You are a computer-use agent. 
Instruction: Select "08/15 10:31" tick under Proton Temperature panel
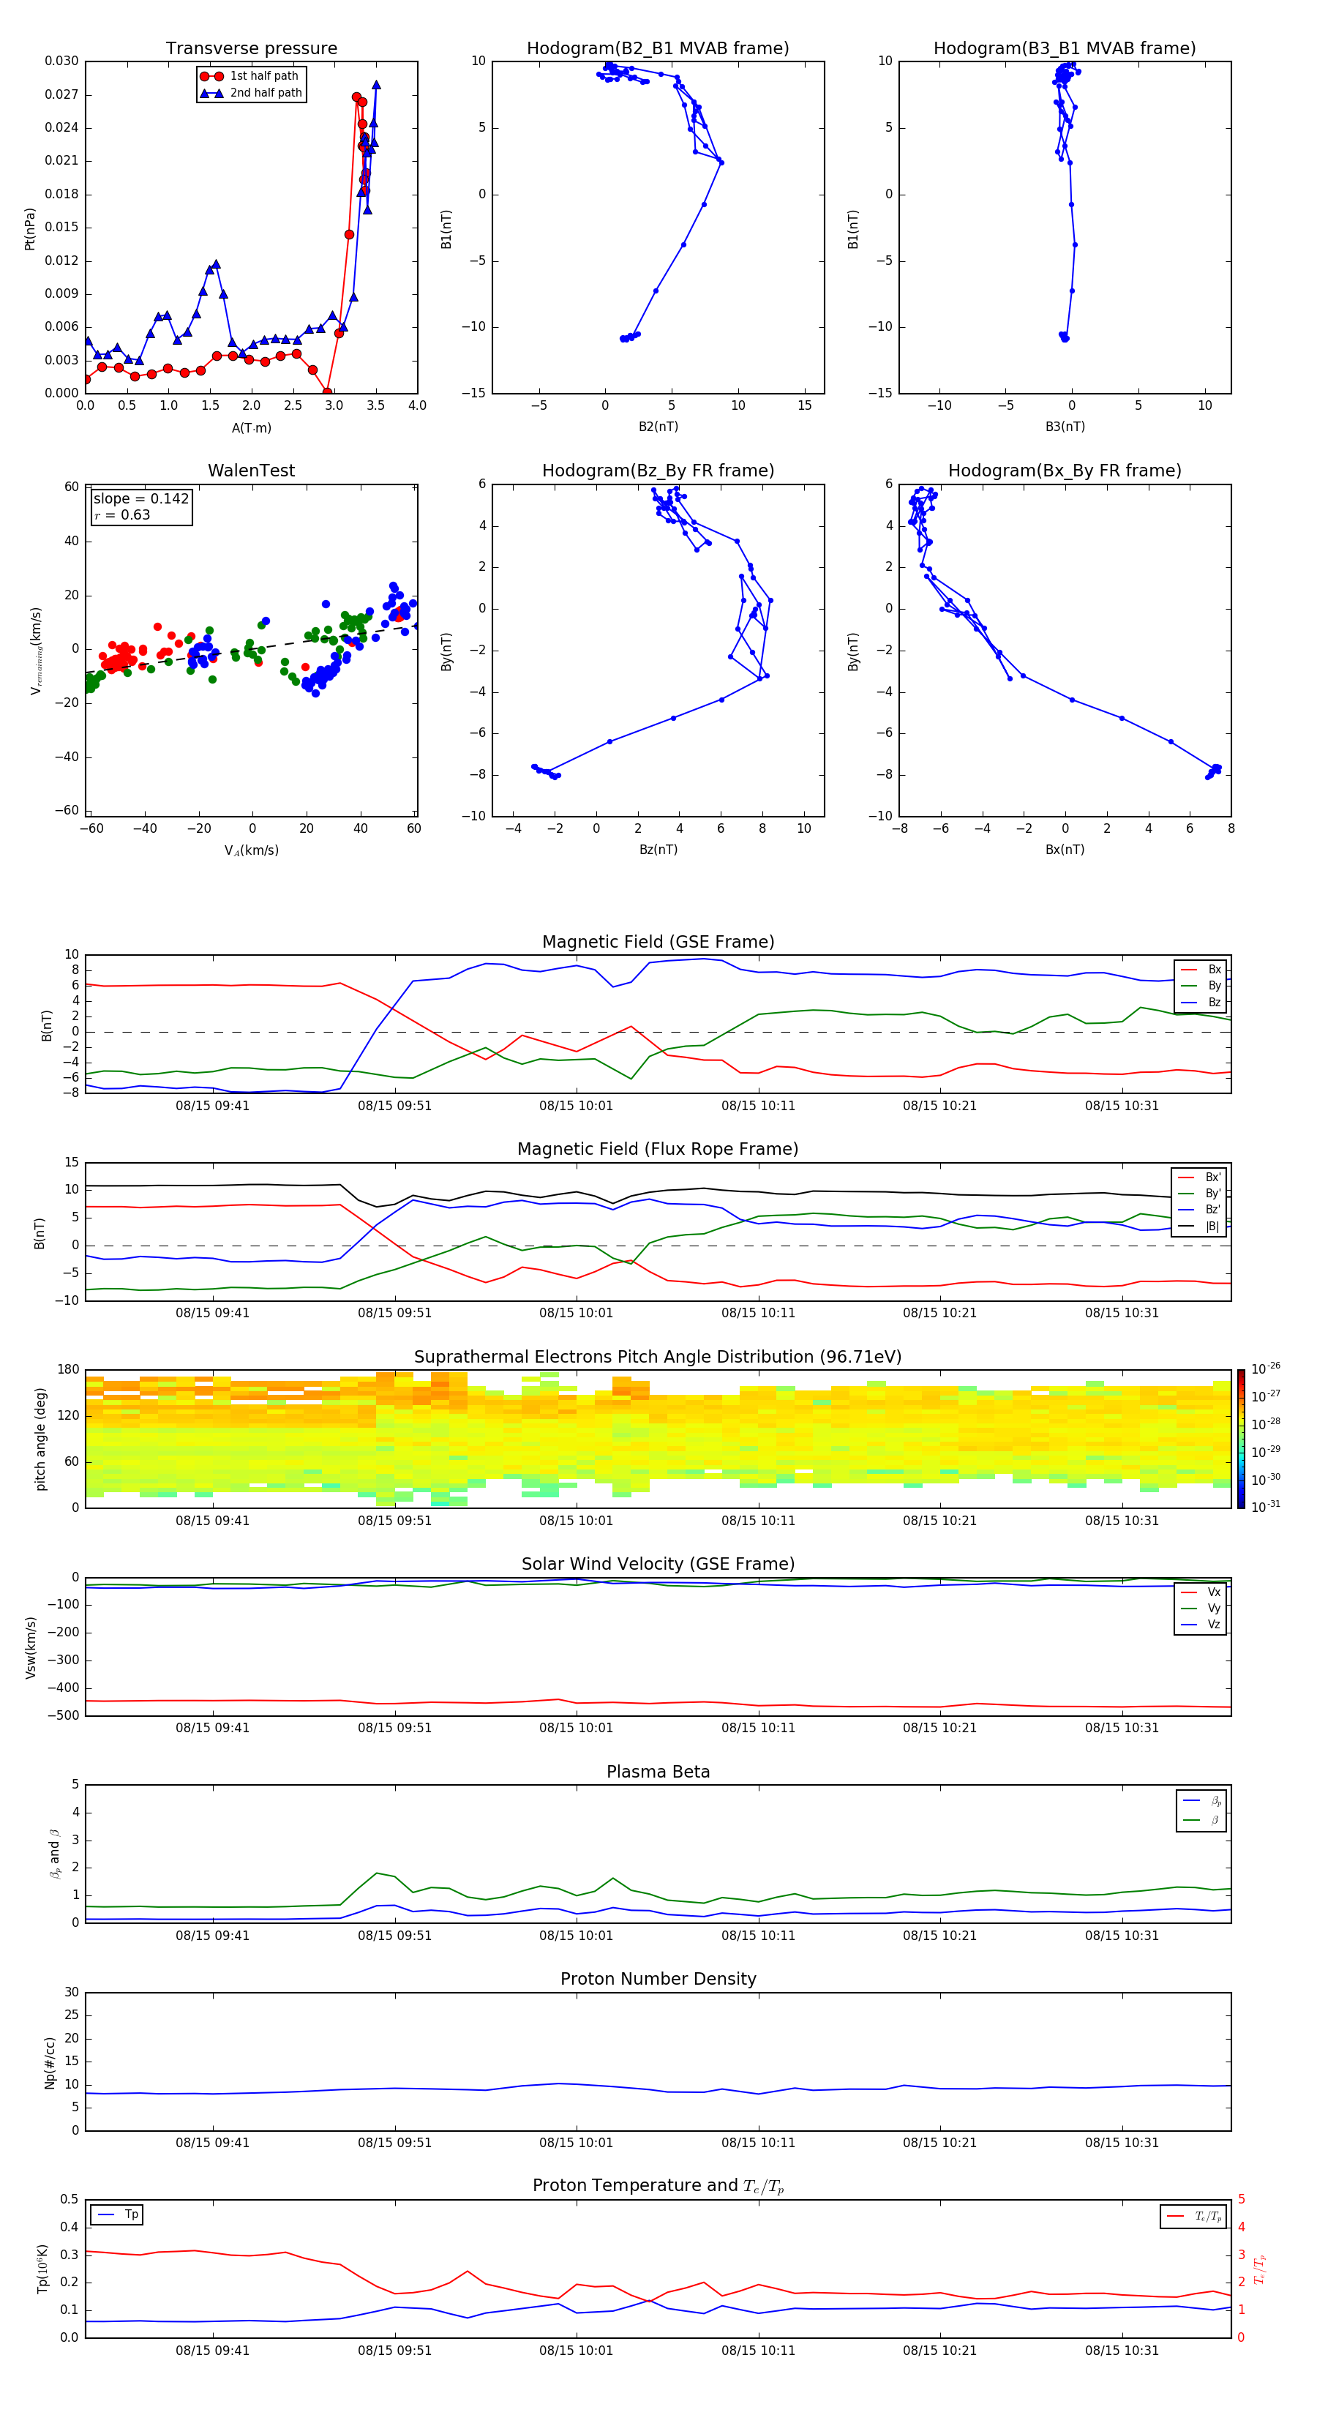1122,2351
